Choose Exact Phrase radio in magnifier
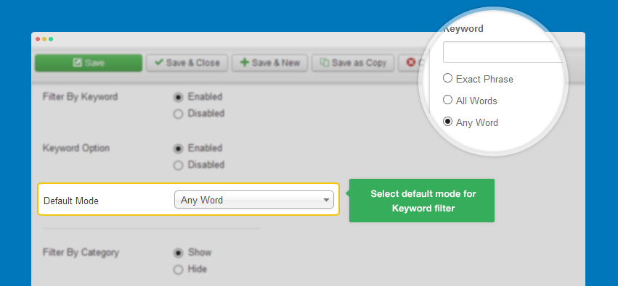 [x=447, y=78]
